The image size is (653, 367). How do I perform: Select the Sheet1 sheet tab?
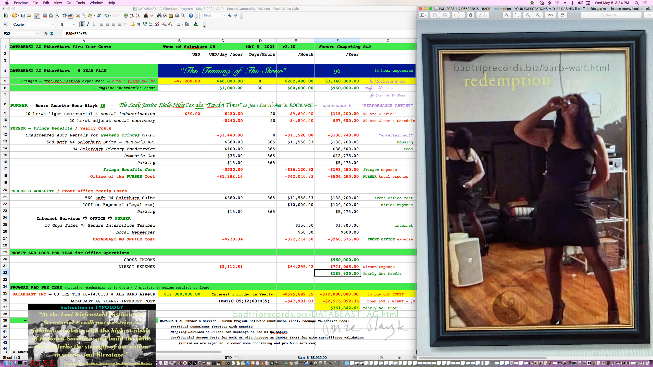23,352
